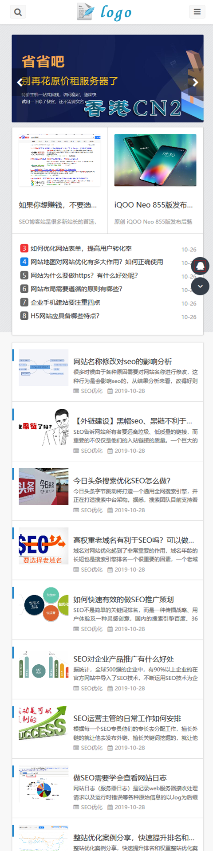Click calendar icon under SEO运营主管 article

(x=110, y=748)
